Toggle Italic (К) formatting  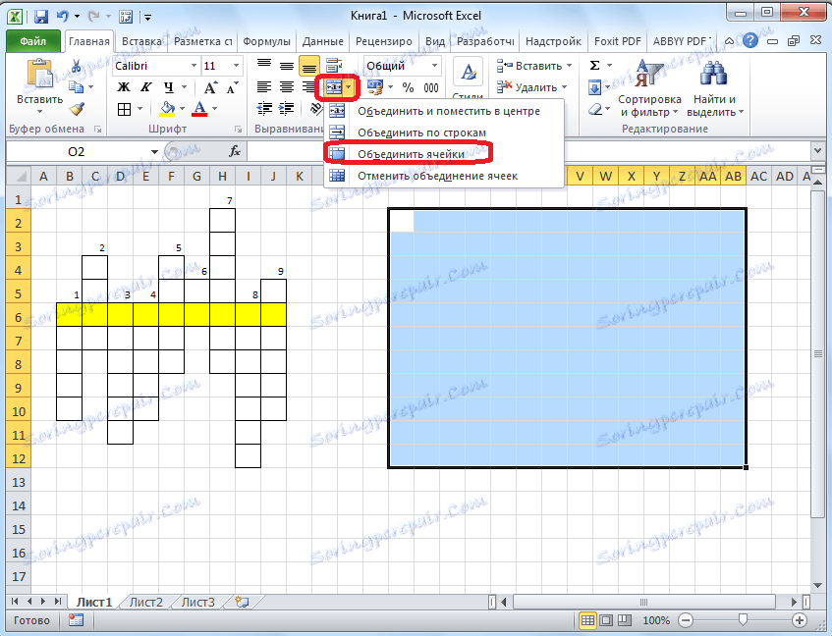(x=146, y=87)
